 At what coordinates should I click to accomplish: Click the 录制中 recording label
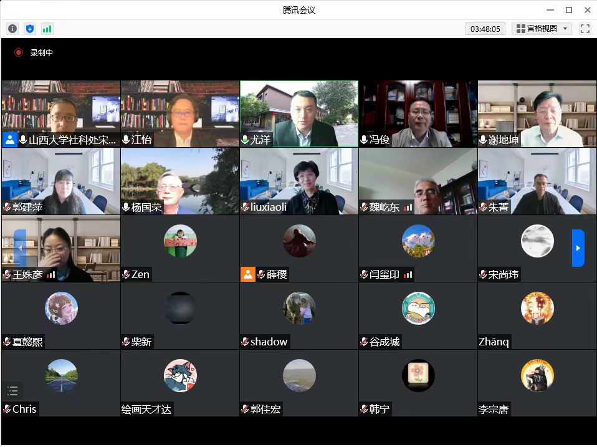[x=42, y=53]
